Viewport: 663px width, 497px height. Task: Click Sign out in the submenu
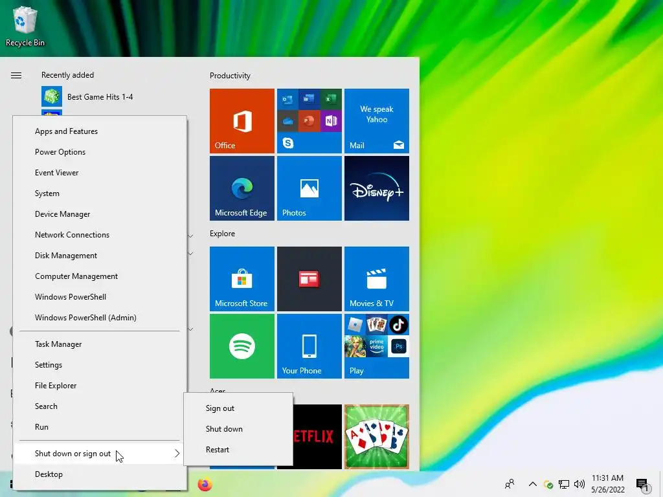click(238, 408)
